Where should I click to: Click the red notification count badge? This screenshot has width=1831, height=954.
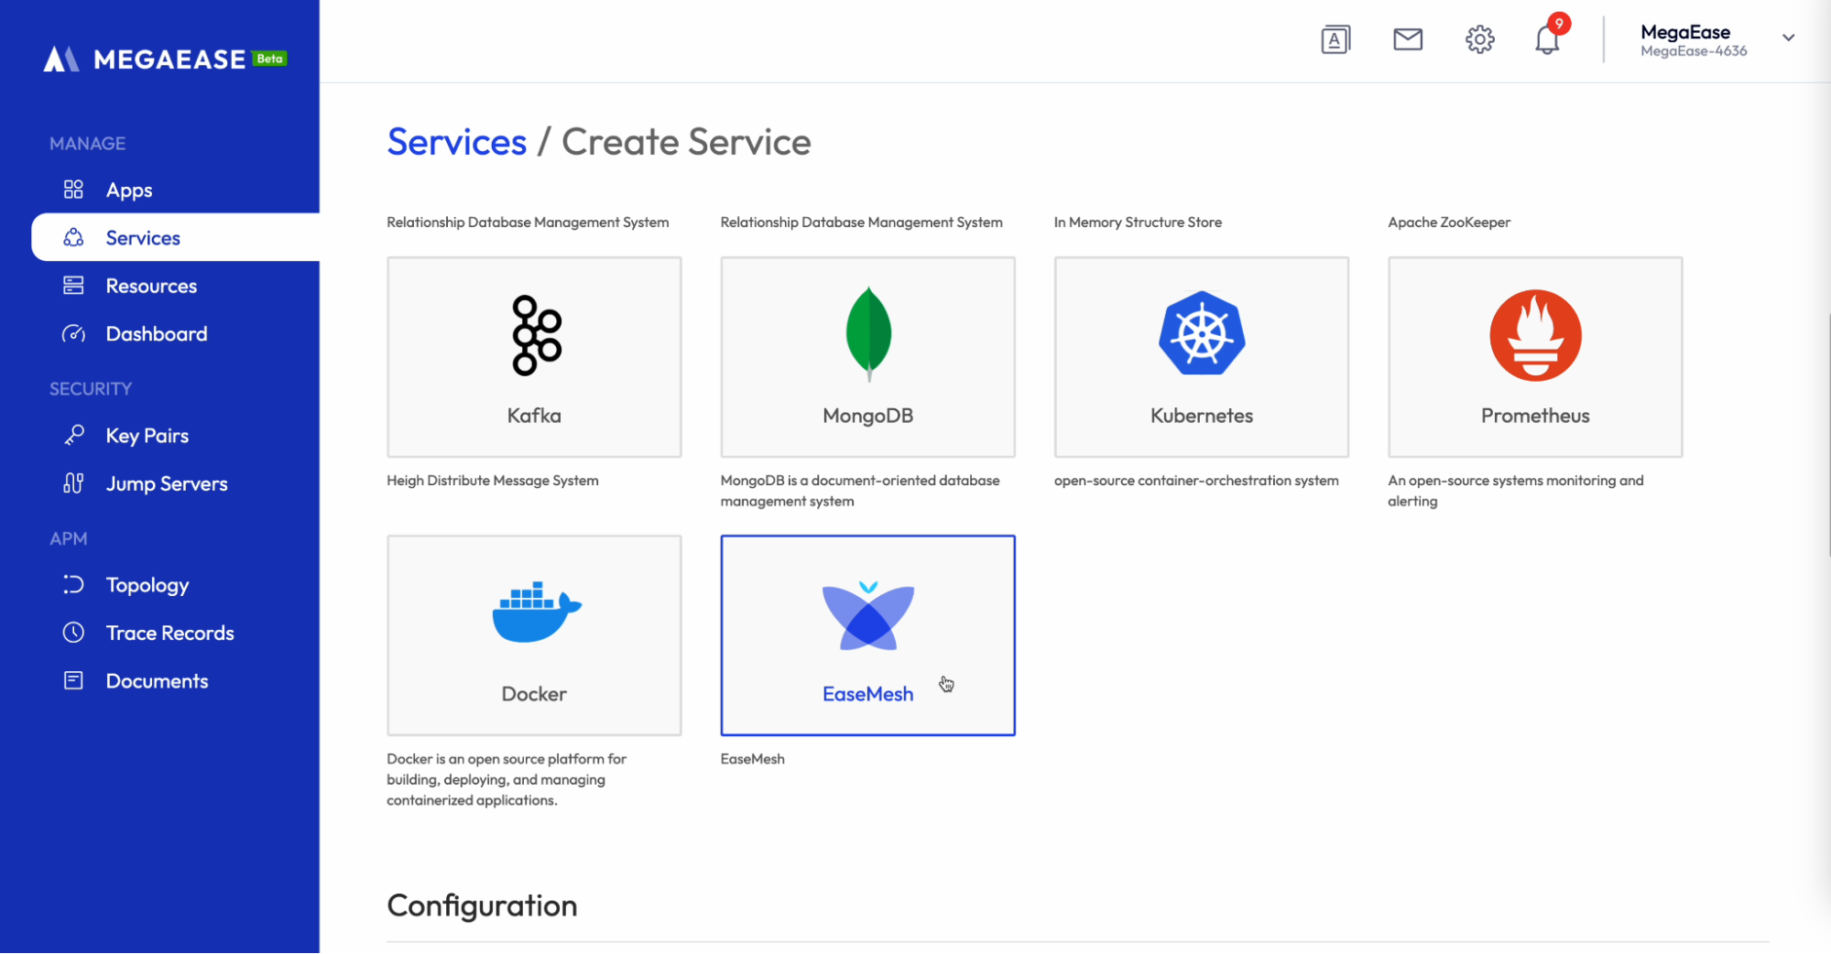tap(1559, 23)
